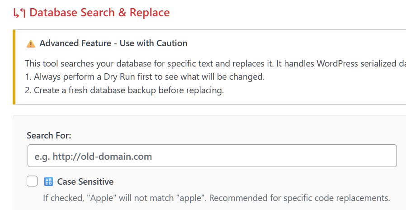Viewport: 406px width, 210px height.
Task: Select the "Advanced Feature - Use with Caution" title
Action: coord(113,43)
